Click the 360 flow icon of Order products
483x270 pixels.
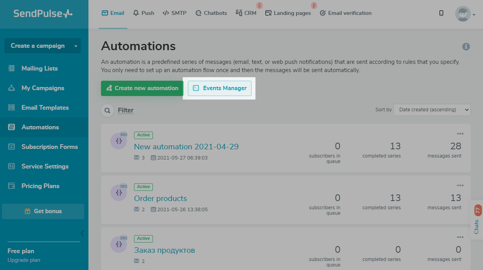[119, 192]
